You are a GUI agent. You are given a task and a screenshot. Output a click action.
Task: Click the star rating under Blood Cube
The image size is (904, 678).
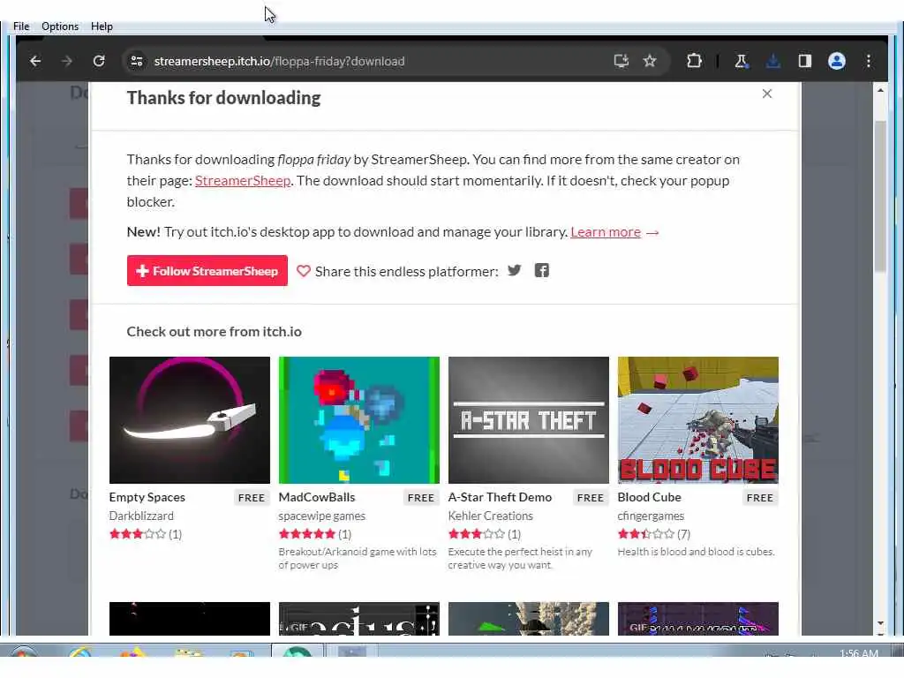(x=645, y=534)
